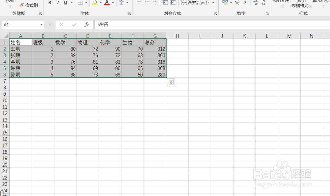330x196 pixels.
Task: Open the fill color dropdown arrow
Action: [101, 3]
